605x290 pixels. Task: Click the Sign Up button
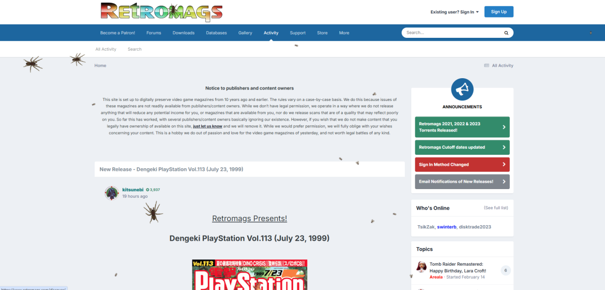pyautogui.click(x=499, y=11)
